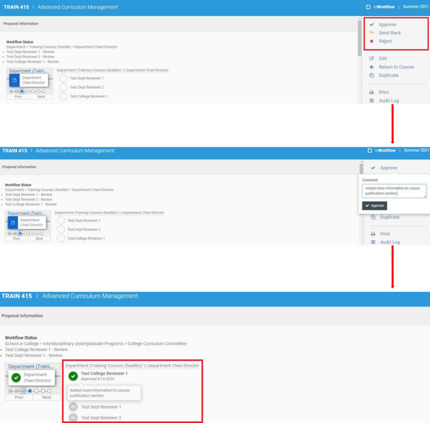Viewport: 430px width, 423px height.
Task: Click Next in the middle panel workflow navigator
Action: (x=39, y=238)
